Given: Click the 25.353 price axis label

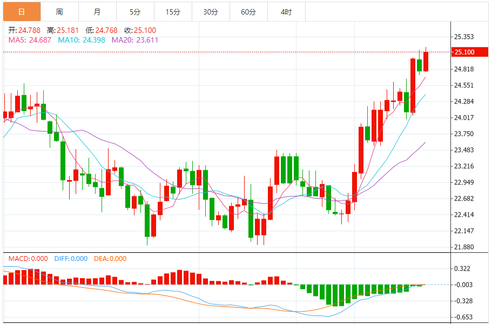Looking at the screenshot, I should pyautogui.click(x=464, y=37).
